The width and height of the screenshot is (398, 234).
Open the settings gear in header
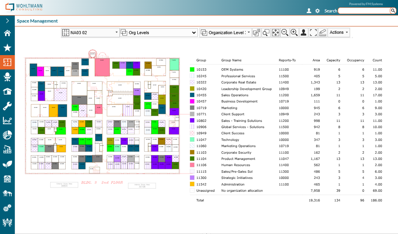(318, 11)
